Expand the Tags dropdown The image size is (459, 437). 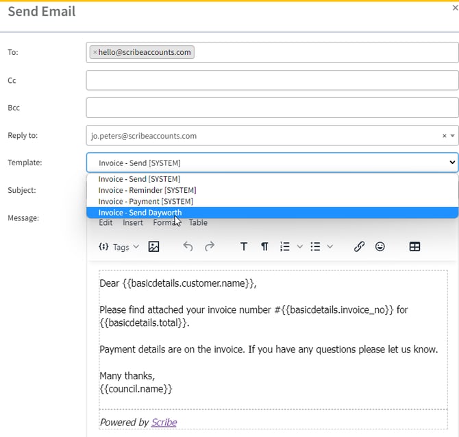click(119, 247)
